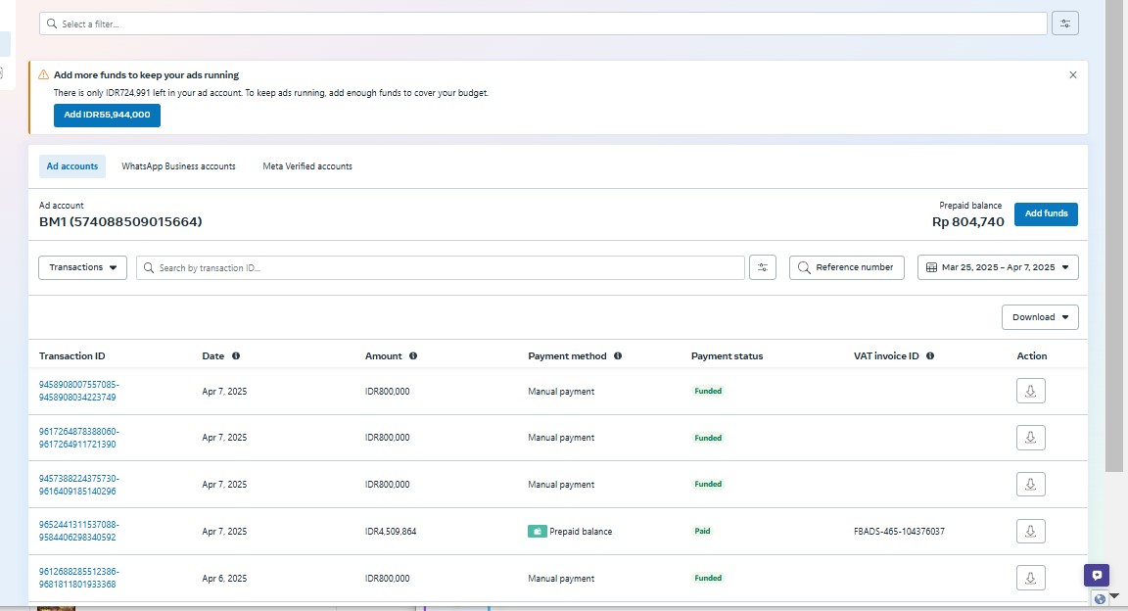Click the Add IDR55,944,000 button

pyautogui.click(x=107, y=116)
